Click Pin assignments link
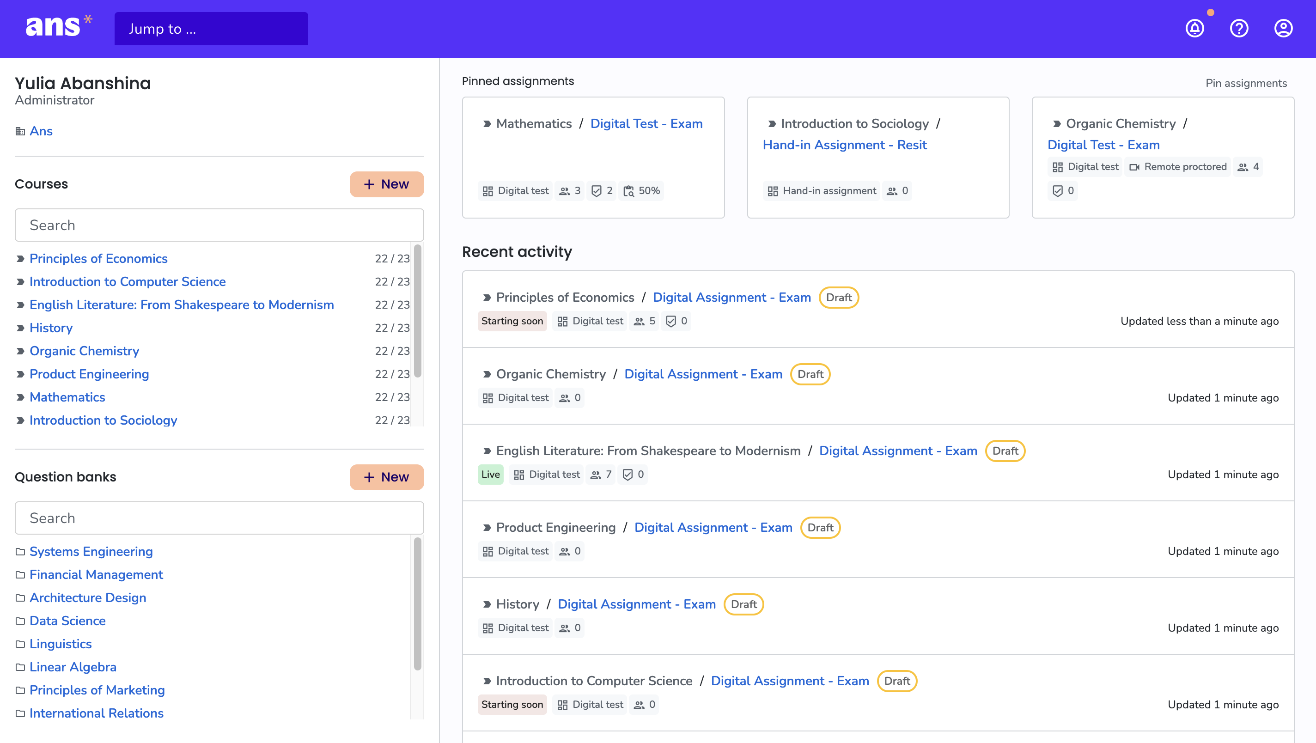The image size is (1316, 743). 1246,83
